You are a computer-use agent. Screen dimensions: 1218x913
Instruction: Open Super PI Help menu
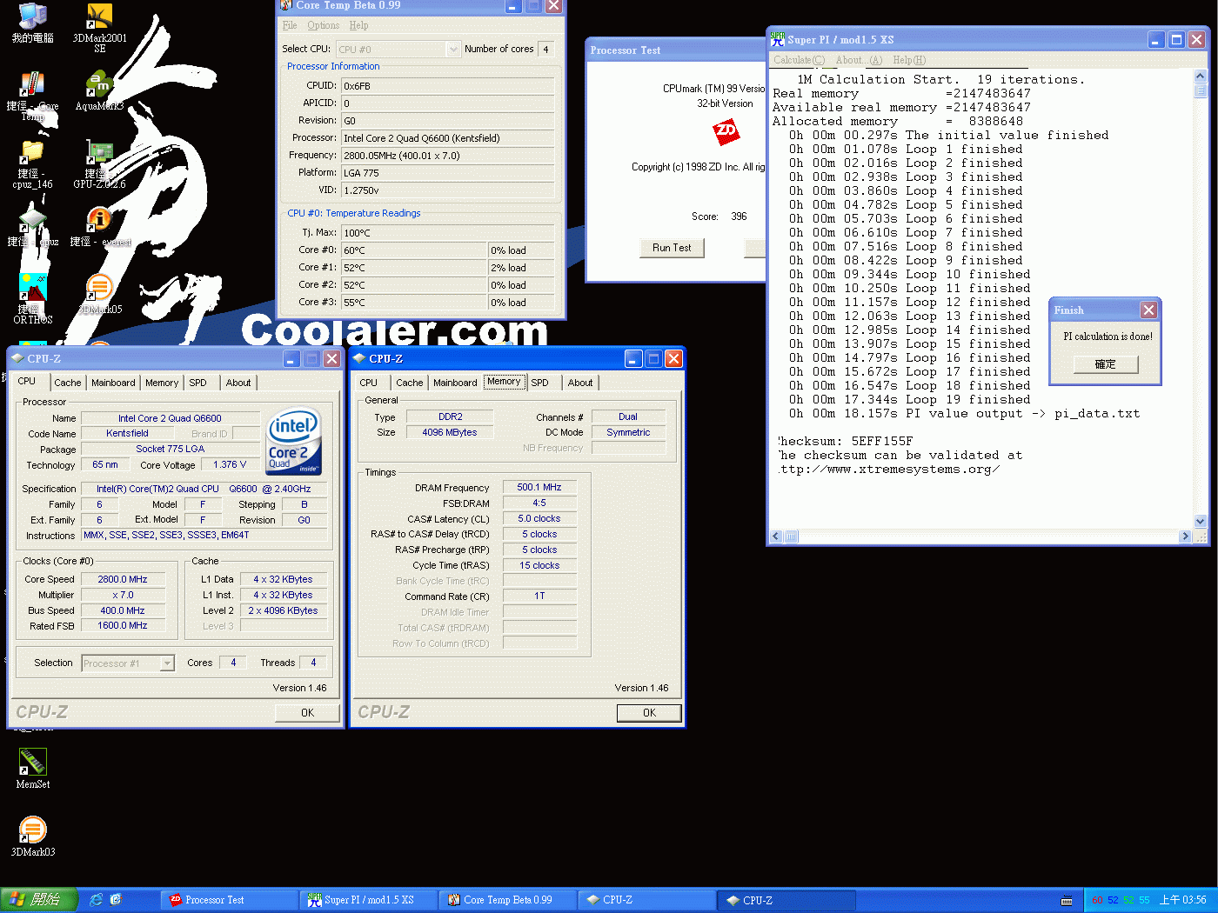[909, 60]
